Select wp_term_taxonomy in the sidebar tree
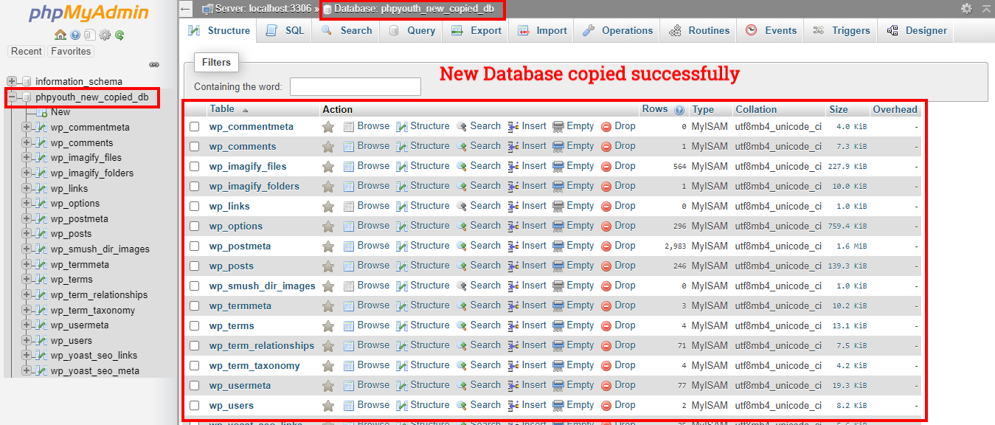The height and width of the screenshot is (425, 995). tap(92, 311)
